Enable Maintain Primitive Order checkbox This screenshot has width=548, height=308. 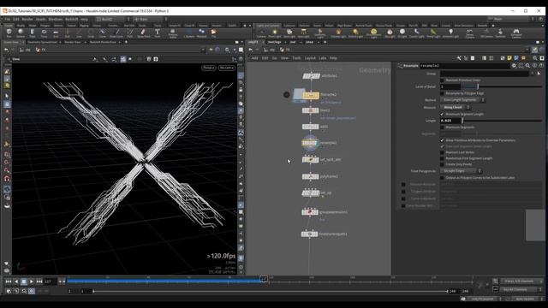(442, 80)
